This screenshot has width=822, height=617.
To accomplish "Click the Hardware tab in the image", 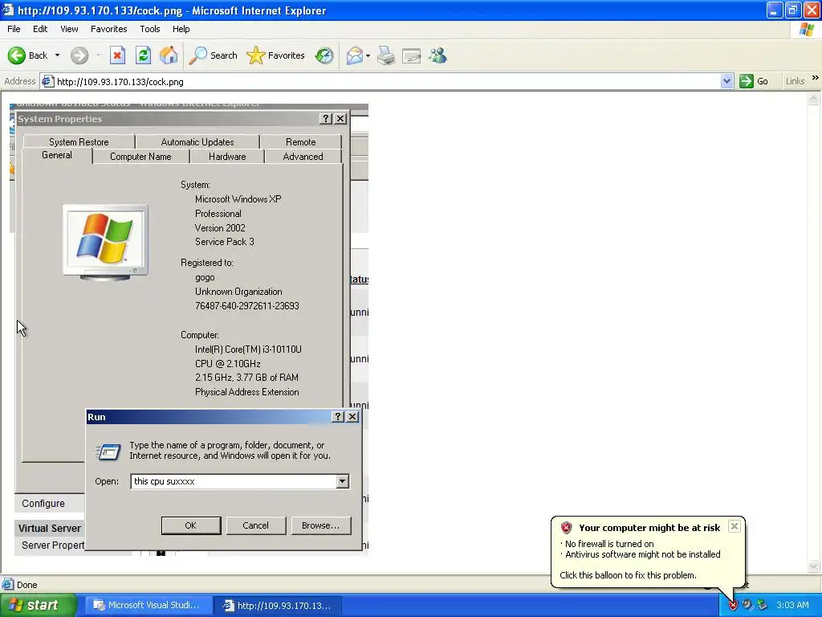I will tap(227, 157).
